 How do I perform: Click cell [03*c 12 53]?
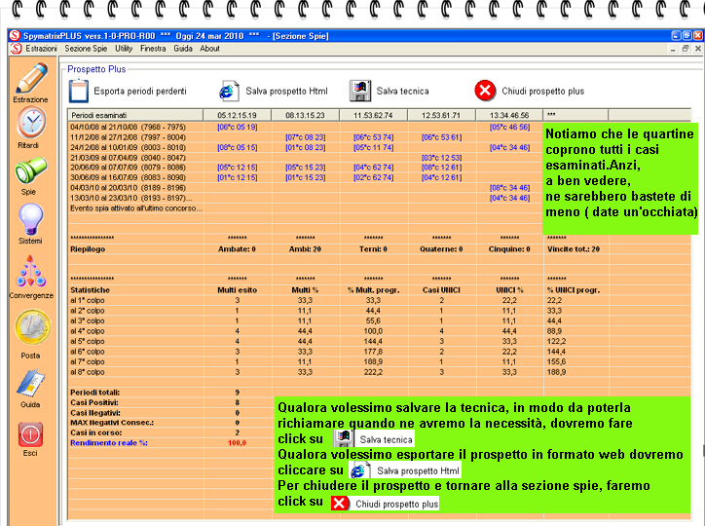pyautogui.click(x=441, y=158)
